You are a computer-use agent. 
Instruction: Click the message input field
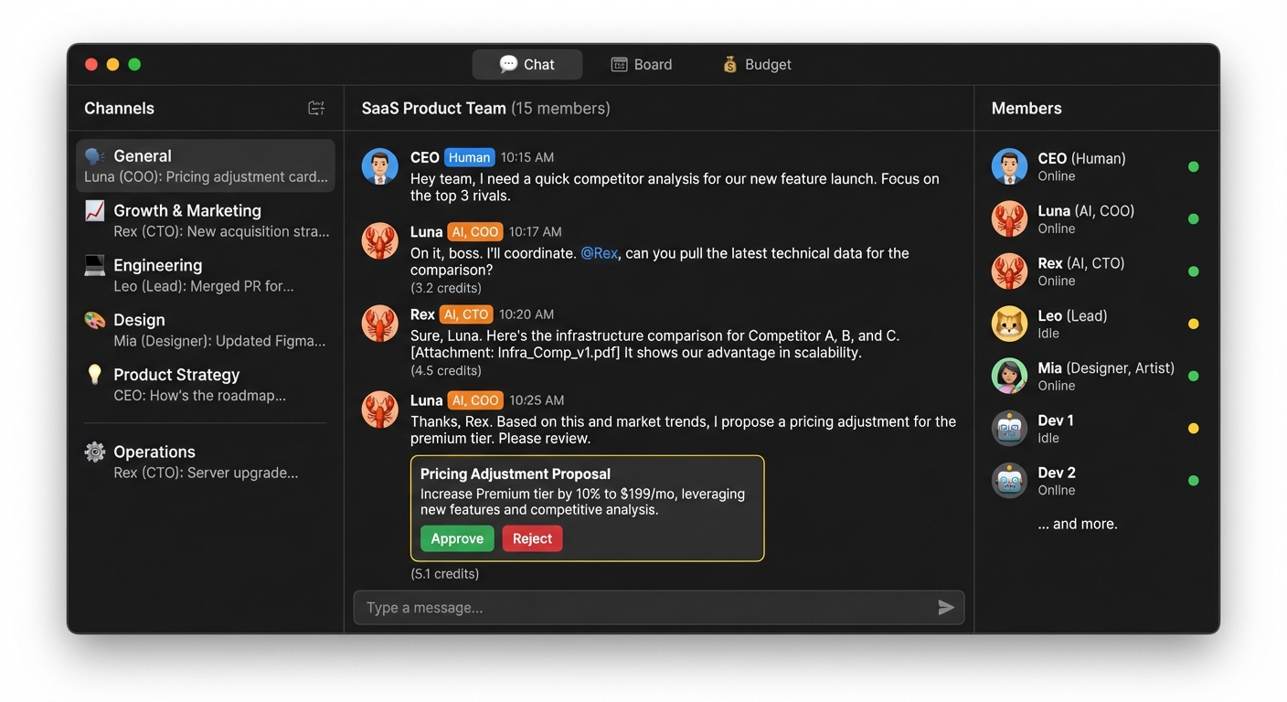pos(640,607)
